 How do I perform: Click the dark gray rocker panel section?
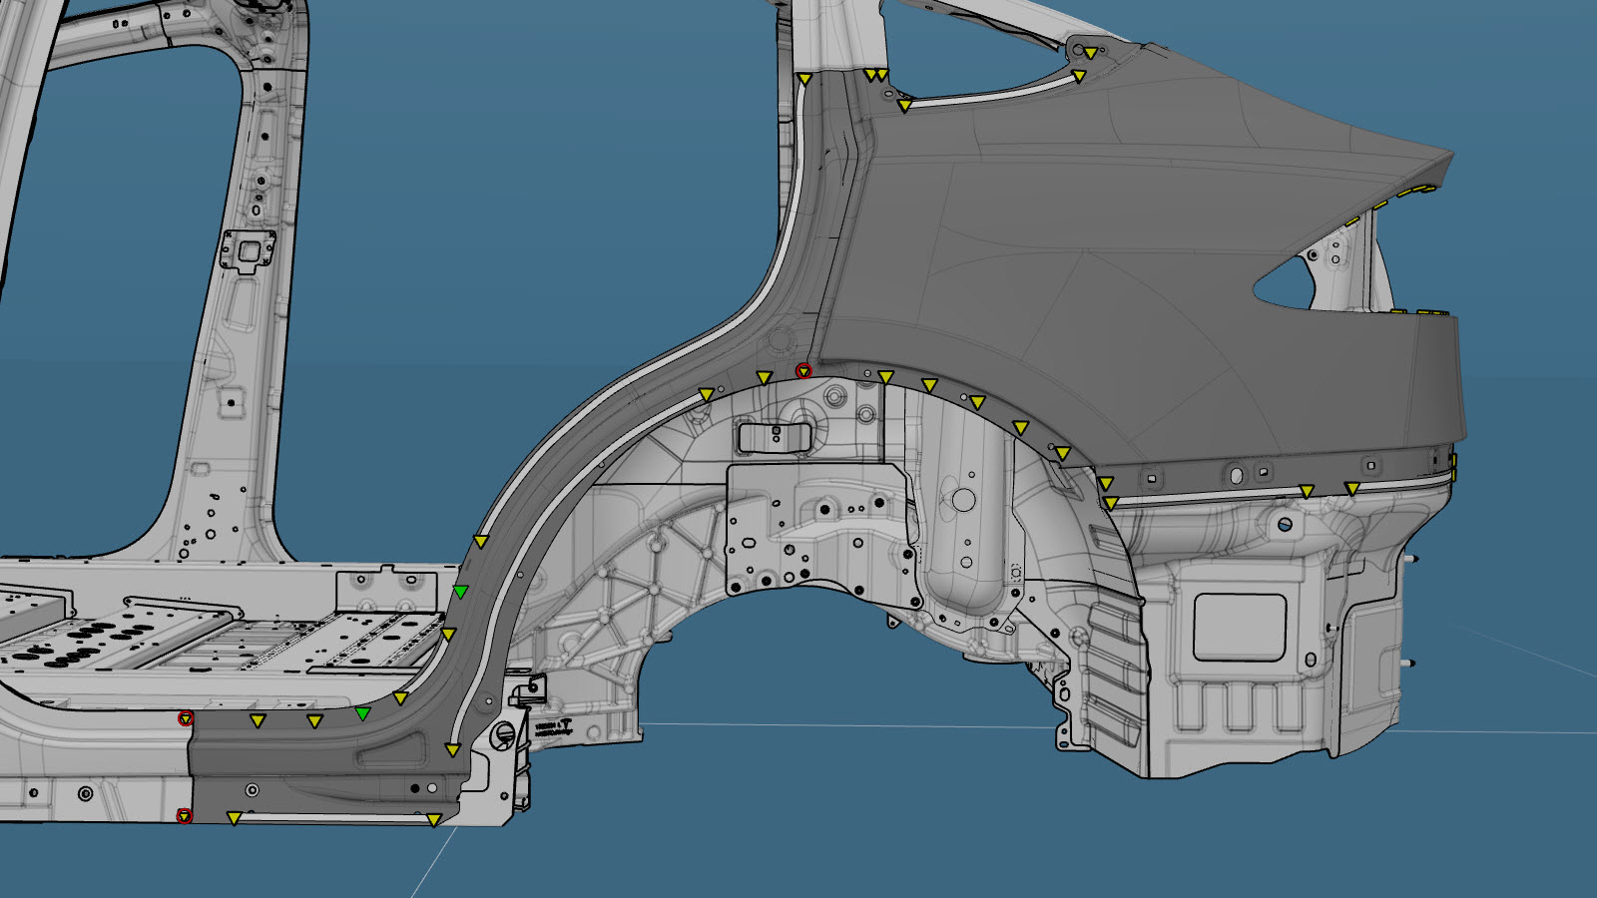(x=319, y=773)
